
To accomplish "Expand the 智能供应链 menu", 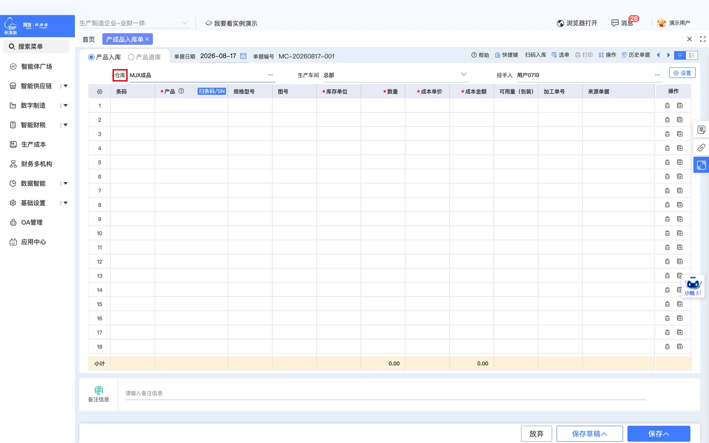I will tap(66, 86).
